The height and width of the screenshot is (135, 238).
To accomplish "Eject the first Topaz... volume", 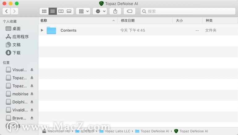I will coord(32,78).
